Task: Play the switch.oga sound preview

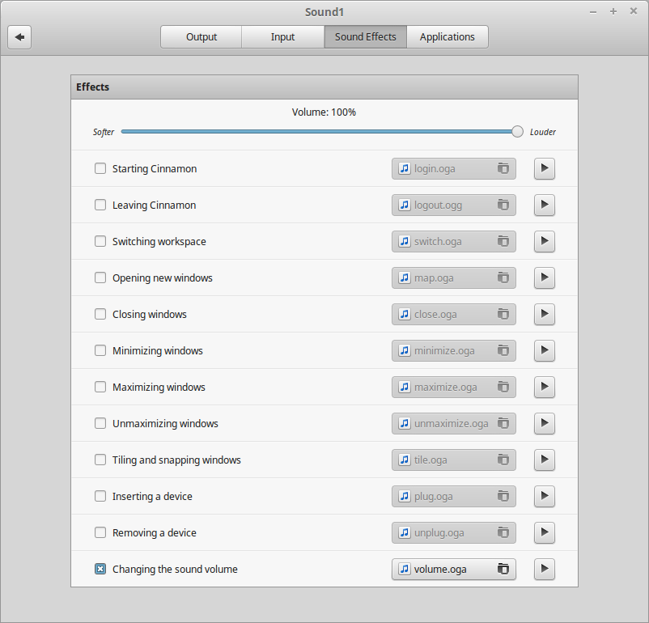Action: [545, 241]
